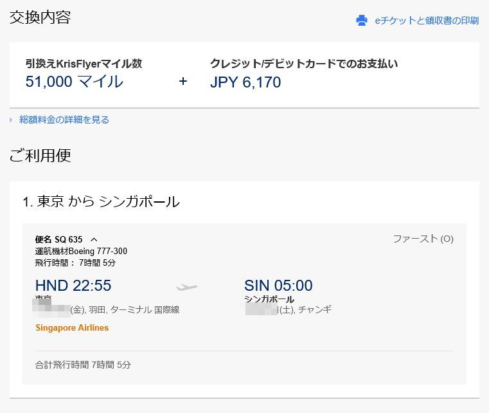The image size is (489, 413).
Task: Click the airplane icon between HND and SIN
Action: point(187,286)
